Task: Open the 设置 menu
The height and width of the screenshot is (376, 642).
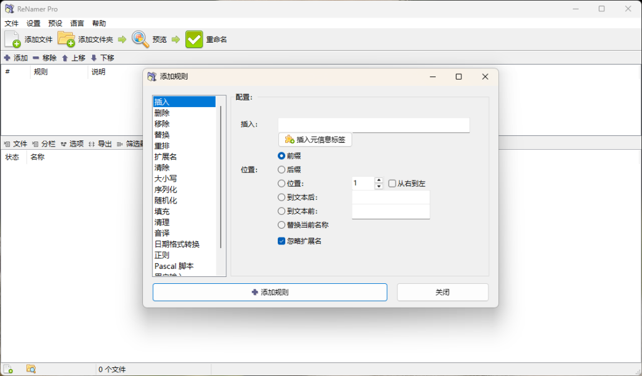Action: pyautogui.click(x=32, y=23)
